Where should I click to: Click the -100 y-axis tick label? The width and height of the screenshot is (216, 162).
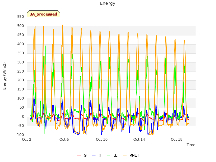click(20, 135)
